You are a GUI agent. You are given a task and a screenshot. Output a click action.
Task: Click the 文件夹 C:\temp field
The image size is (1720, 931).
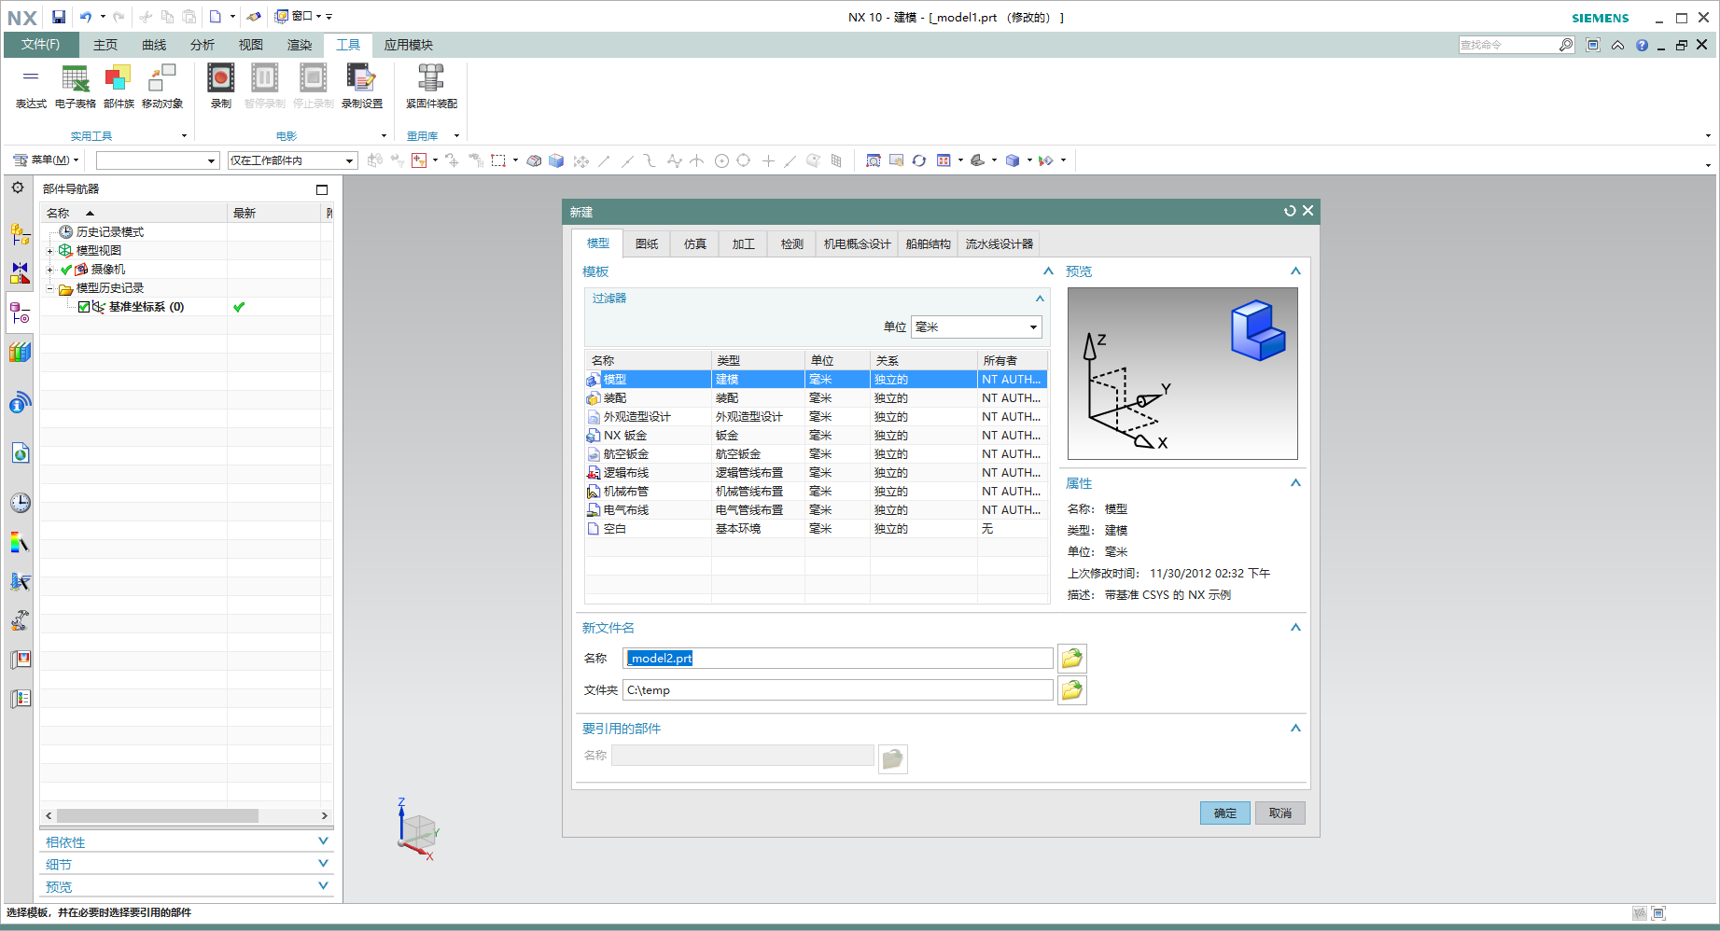point(837,690)
